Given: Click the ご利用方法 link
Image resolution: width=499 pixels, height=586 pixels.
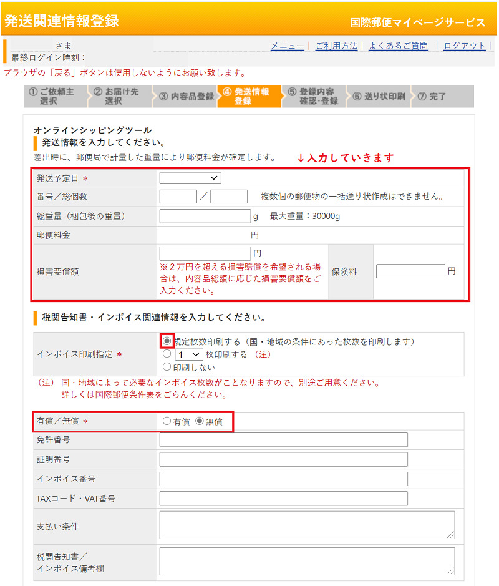Looking at the screenshot, I should (x=336, y=46).
